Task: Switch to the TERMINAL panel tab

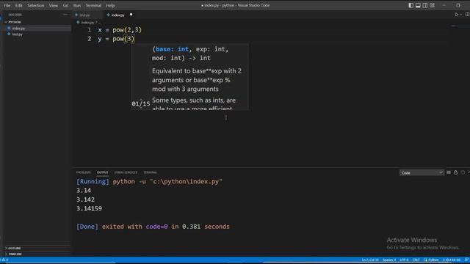Action: click(x=150, y=172)
